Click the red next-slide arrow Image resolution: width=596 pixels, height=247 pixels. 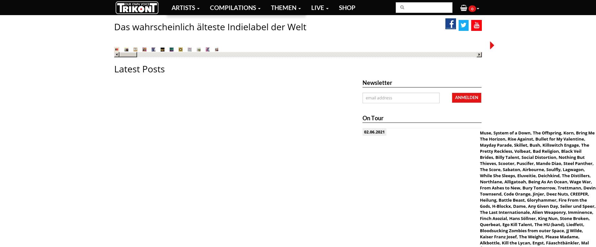(492, 45)
